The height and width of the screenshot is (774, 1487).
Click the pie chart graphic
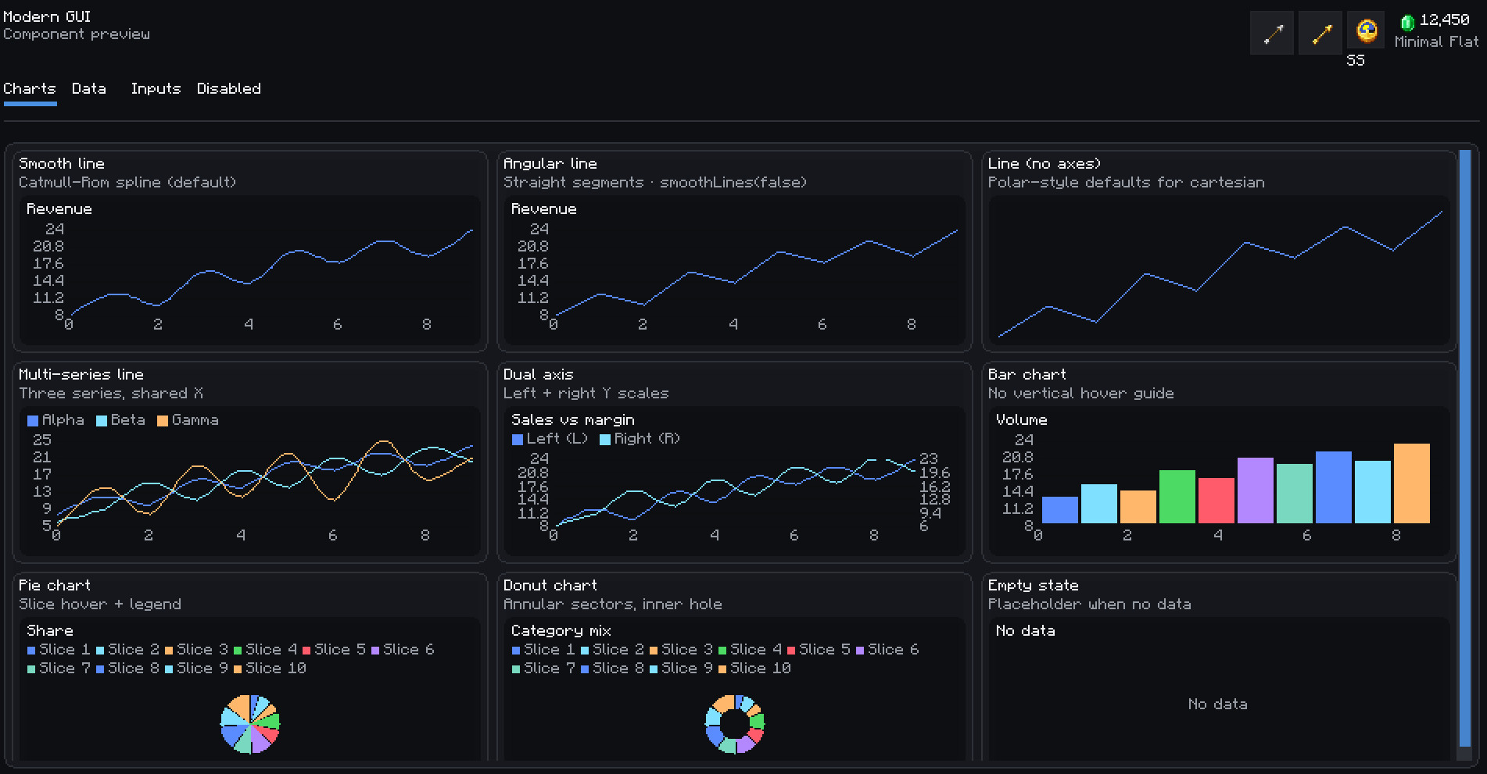250,724
